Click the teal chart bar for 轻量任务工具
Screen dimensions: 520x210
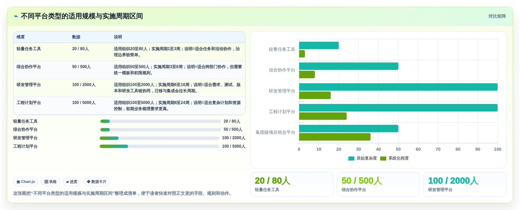319,45
